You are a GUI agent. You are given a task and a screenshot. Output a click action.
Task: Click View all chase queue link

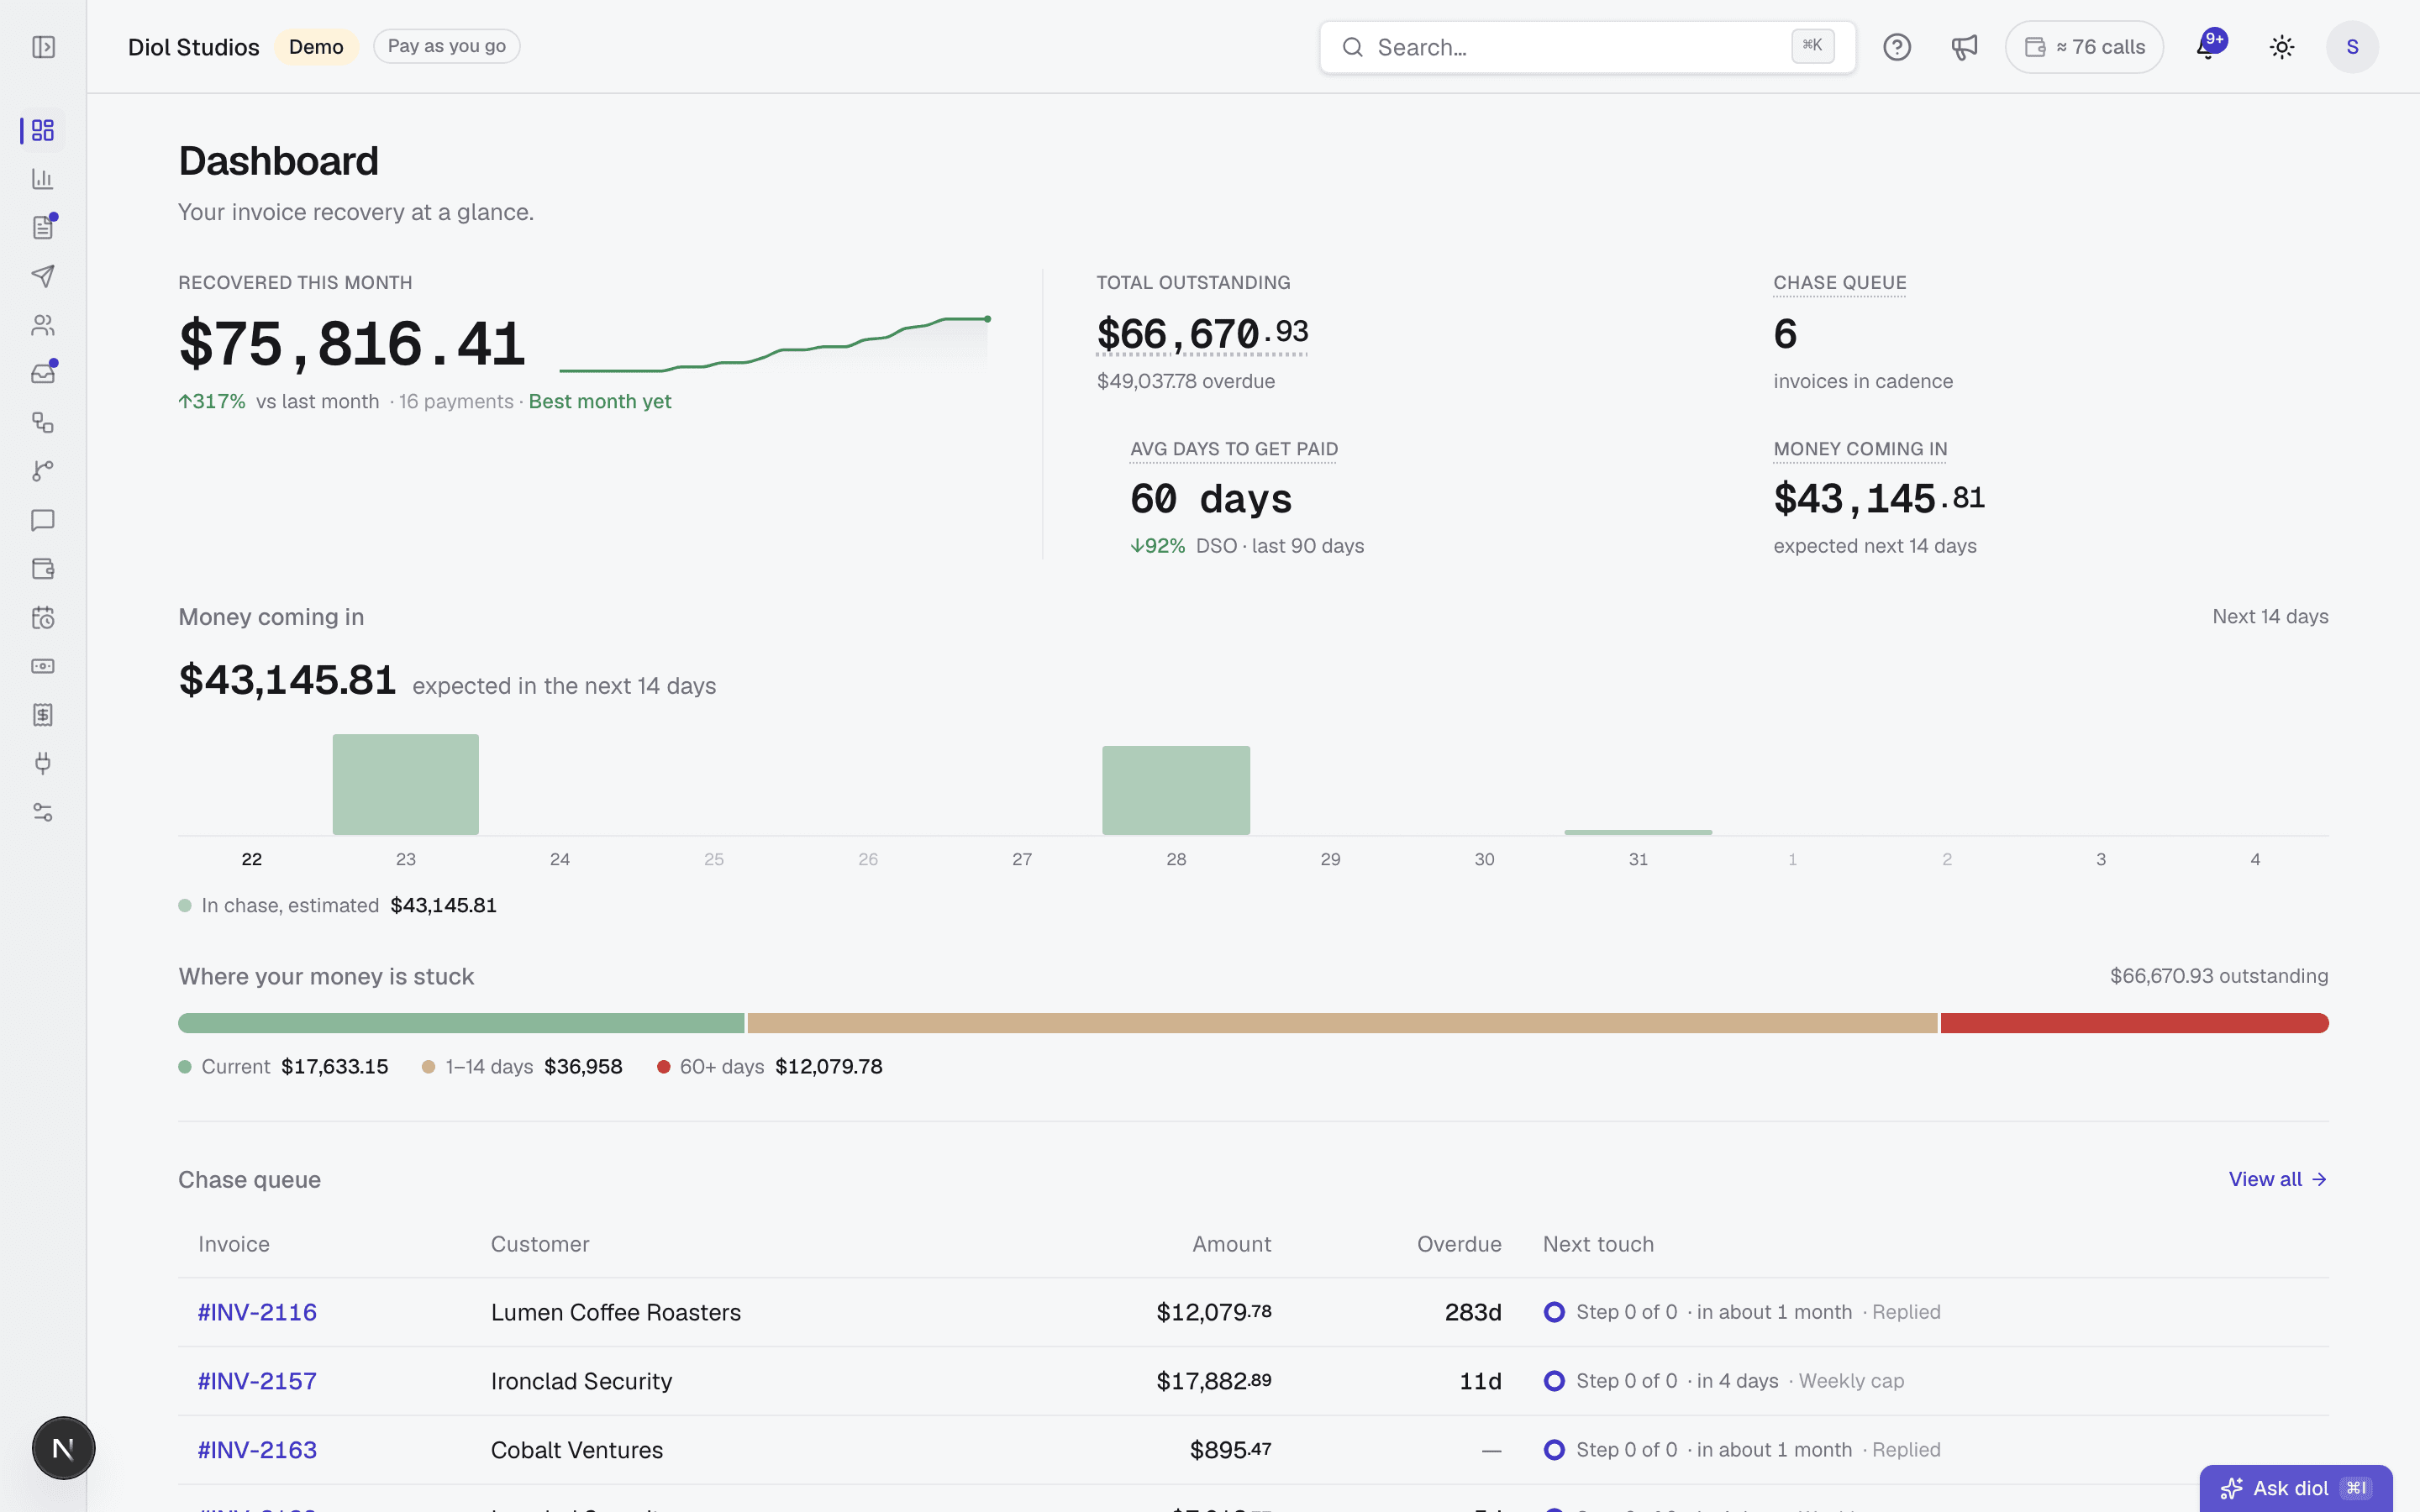(2278, 1179)
